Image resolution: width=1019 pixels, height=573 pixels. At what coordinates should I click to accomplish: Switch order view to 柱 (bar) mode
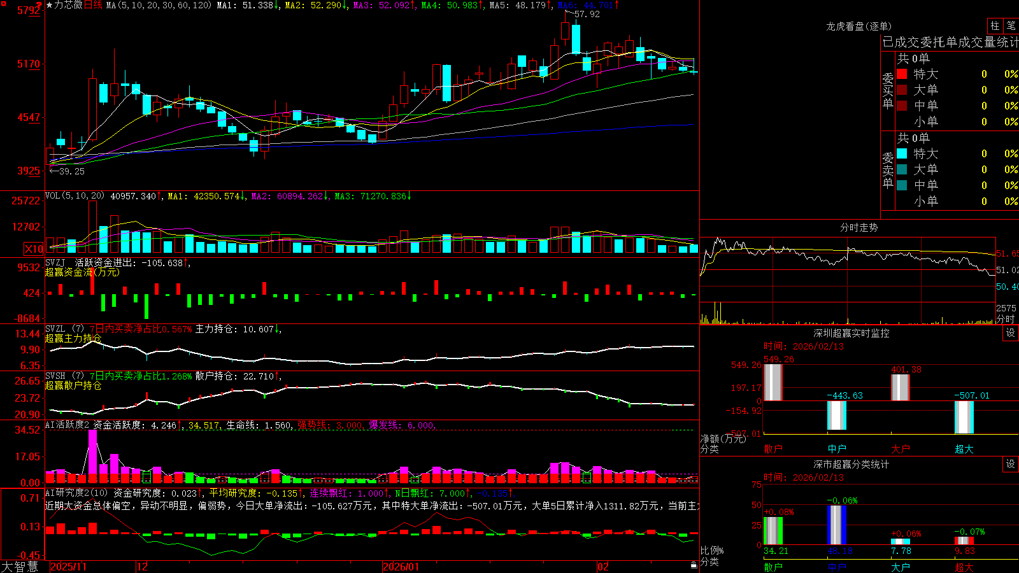coord(995,26)
